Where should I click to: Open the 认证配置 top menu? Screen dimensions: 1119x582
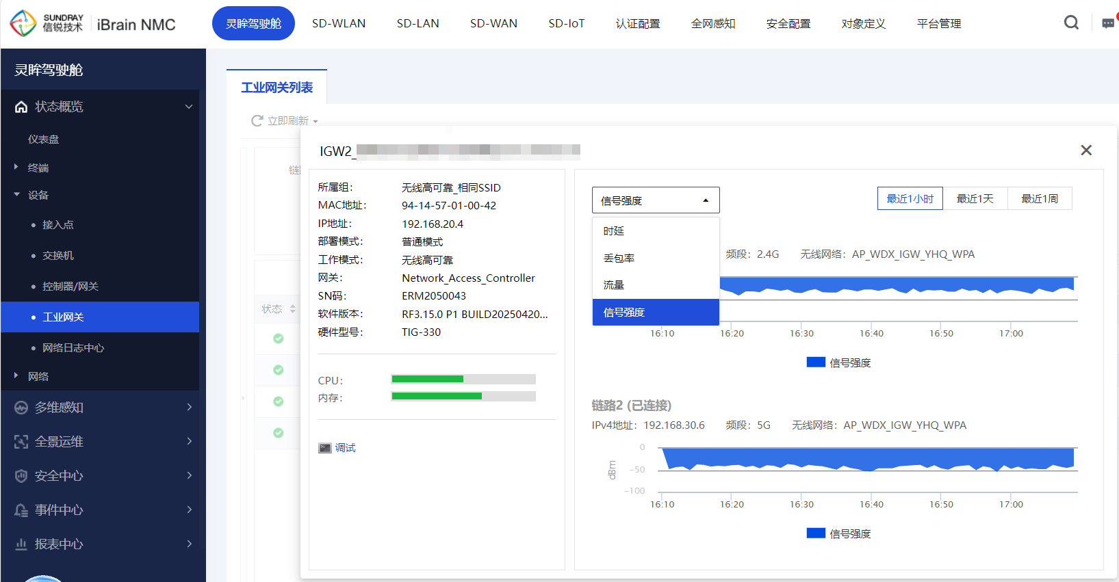pos(638,23)
